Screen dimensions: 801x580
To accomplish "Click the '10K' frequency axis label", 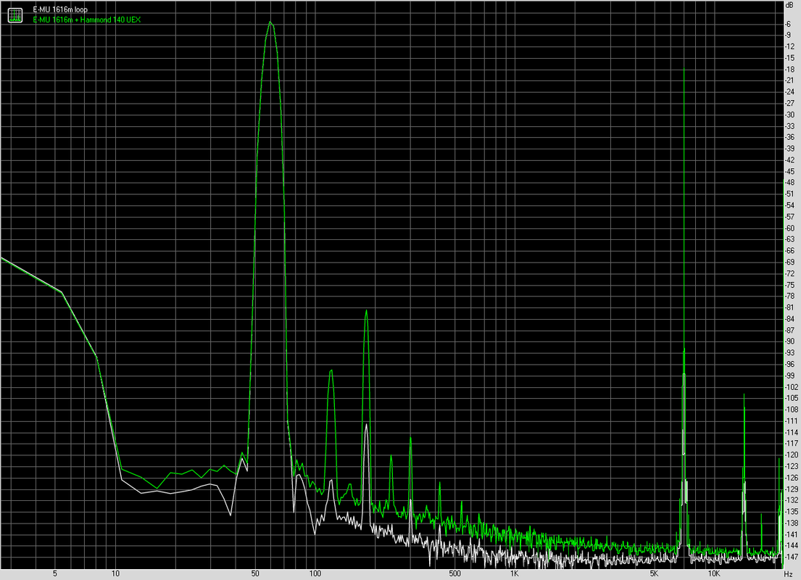I will click(713, 574).
